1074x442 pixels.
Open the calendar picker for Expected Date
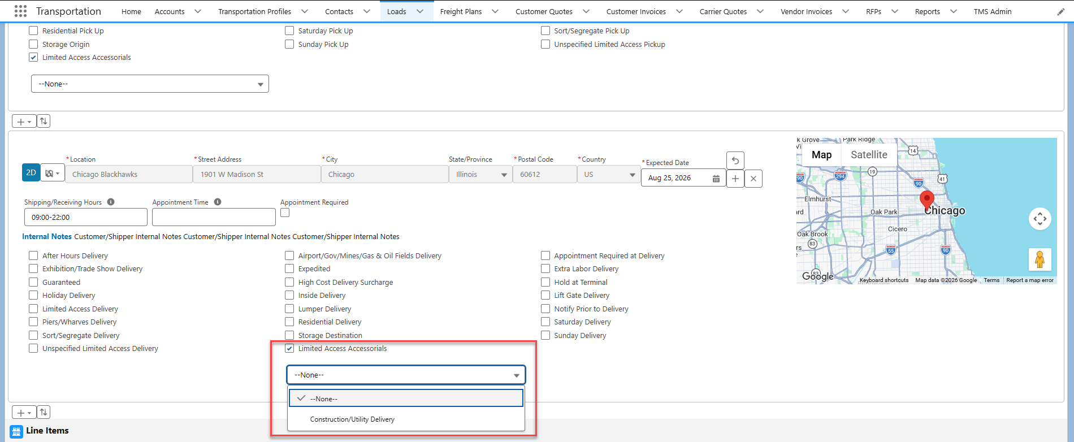716,178
